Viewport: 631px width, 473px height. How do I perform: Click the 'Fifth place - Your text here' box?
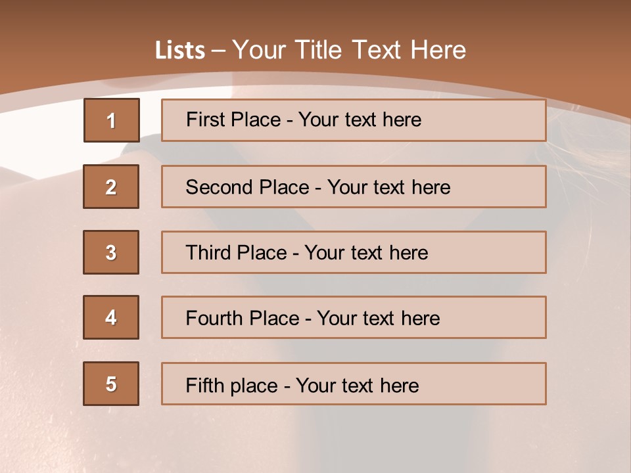coord(354,384)
